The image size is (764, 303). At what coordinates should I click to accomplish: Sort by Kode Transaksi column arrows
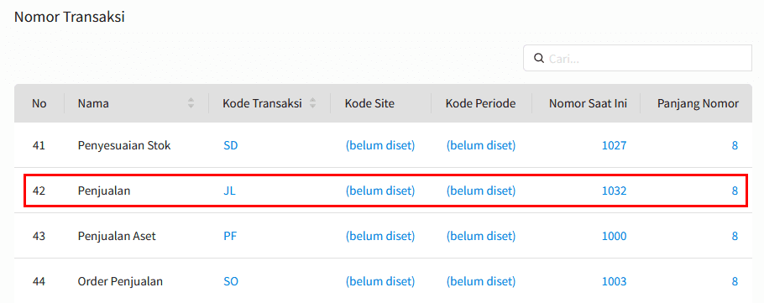tap(313, 102)
